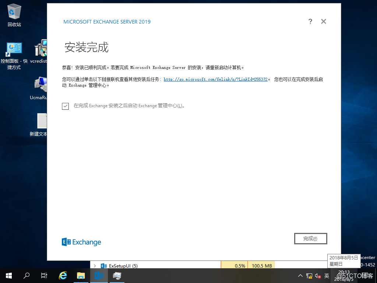
Task: Open the go.microsoft.com post-install tasks link
Action: point(215,79)
